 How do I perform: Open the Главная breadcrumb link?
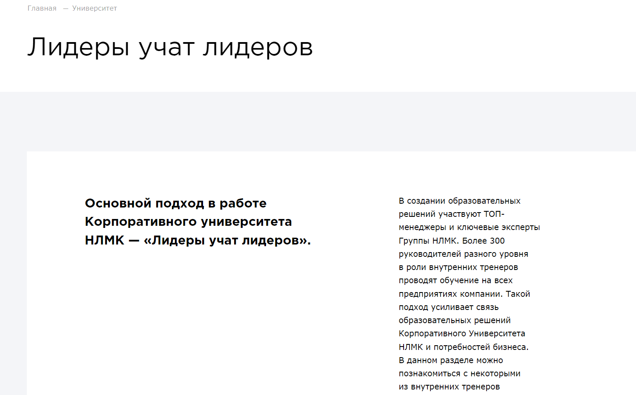click(x=42, y=9)
